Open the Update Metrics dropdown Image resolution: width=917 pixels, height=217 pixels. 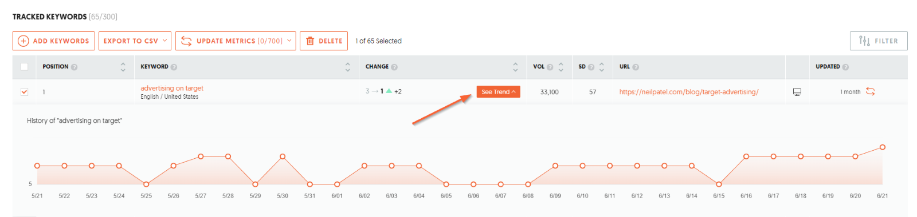click(236, 41)
